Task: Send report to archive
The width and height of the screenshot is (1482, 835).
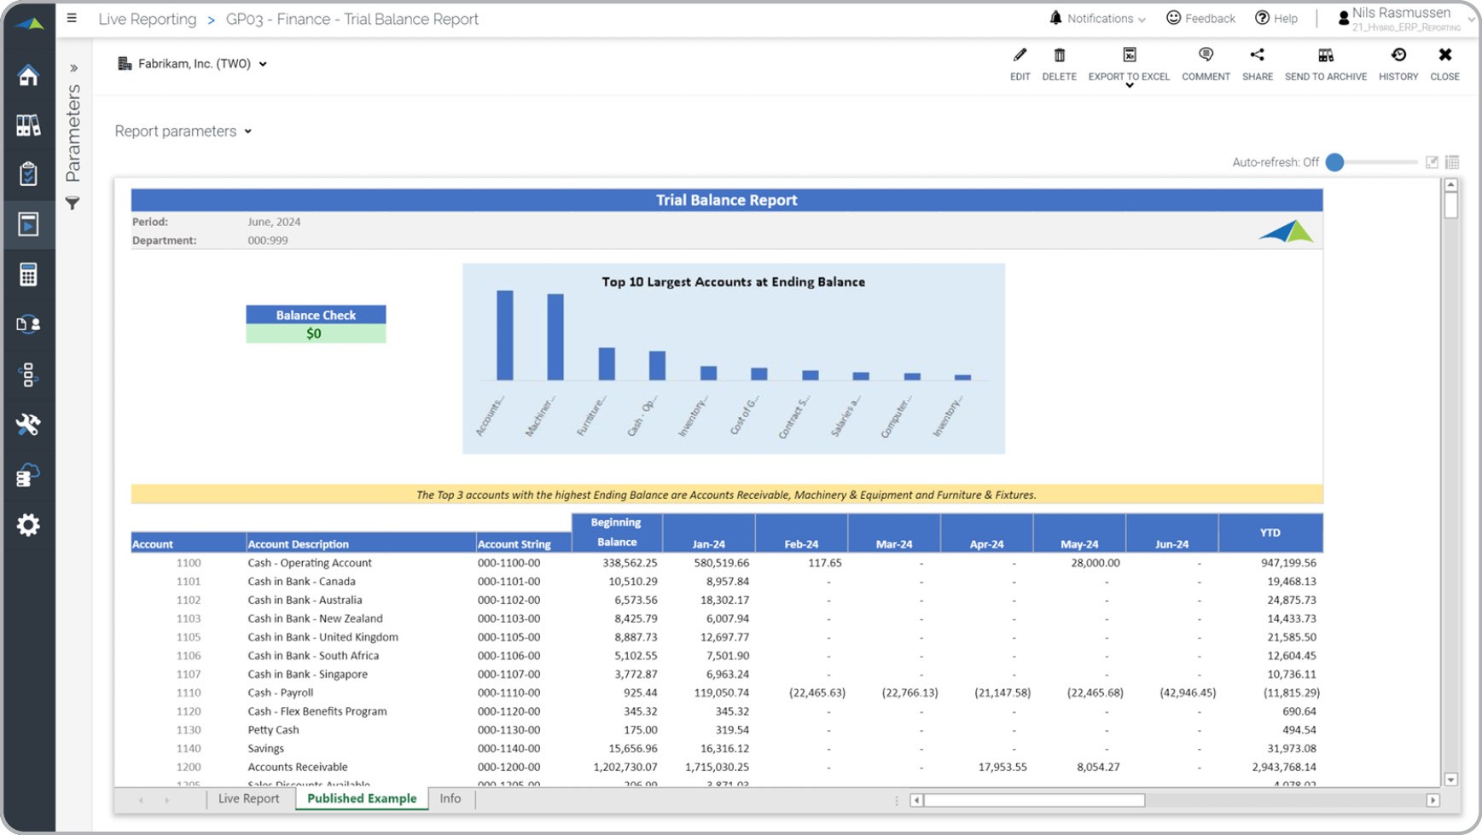Action: tap(1325, 55)
